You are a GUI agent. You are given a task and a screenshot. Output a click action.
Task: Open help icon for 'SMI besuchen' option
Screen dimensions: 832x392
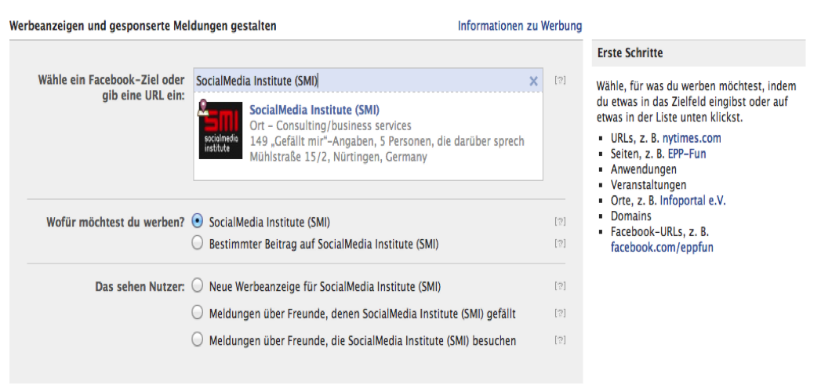560,339
